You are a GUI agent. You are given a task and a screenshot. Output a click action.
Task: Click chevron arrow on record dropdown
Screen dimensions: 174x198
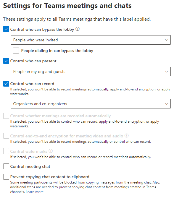point(167,104)
